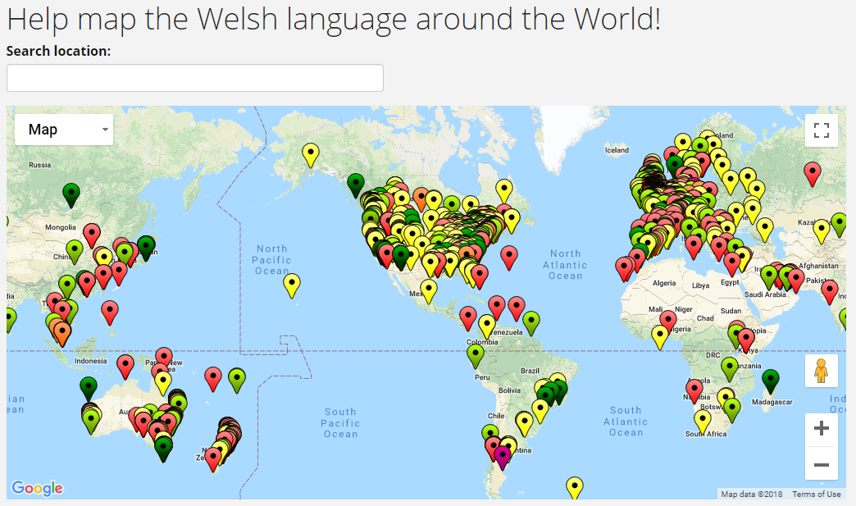
Task: Select yellow marker at bottom below South America
Action: 575,486
